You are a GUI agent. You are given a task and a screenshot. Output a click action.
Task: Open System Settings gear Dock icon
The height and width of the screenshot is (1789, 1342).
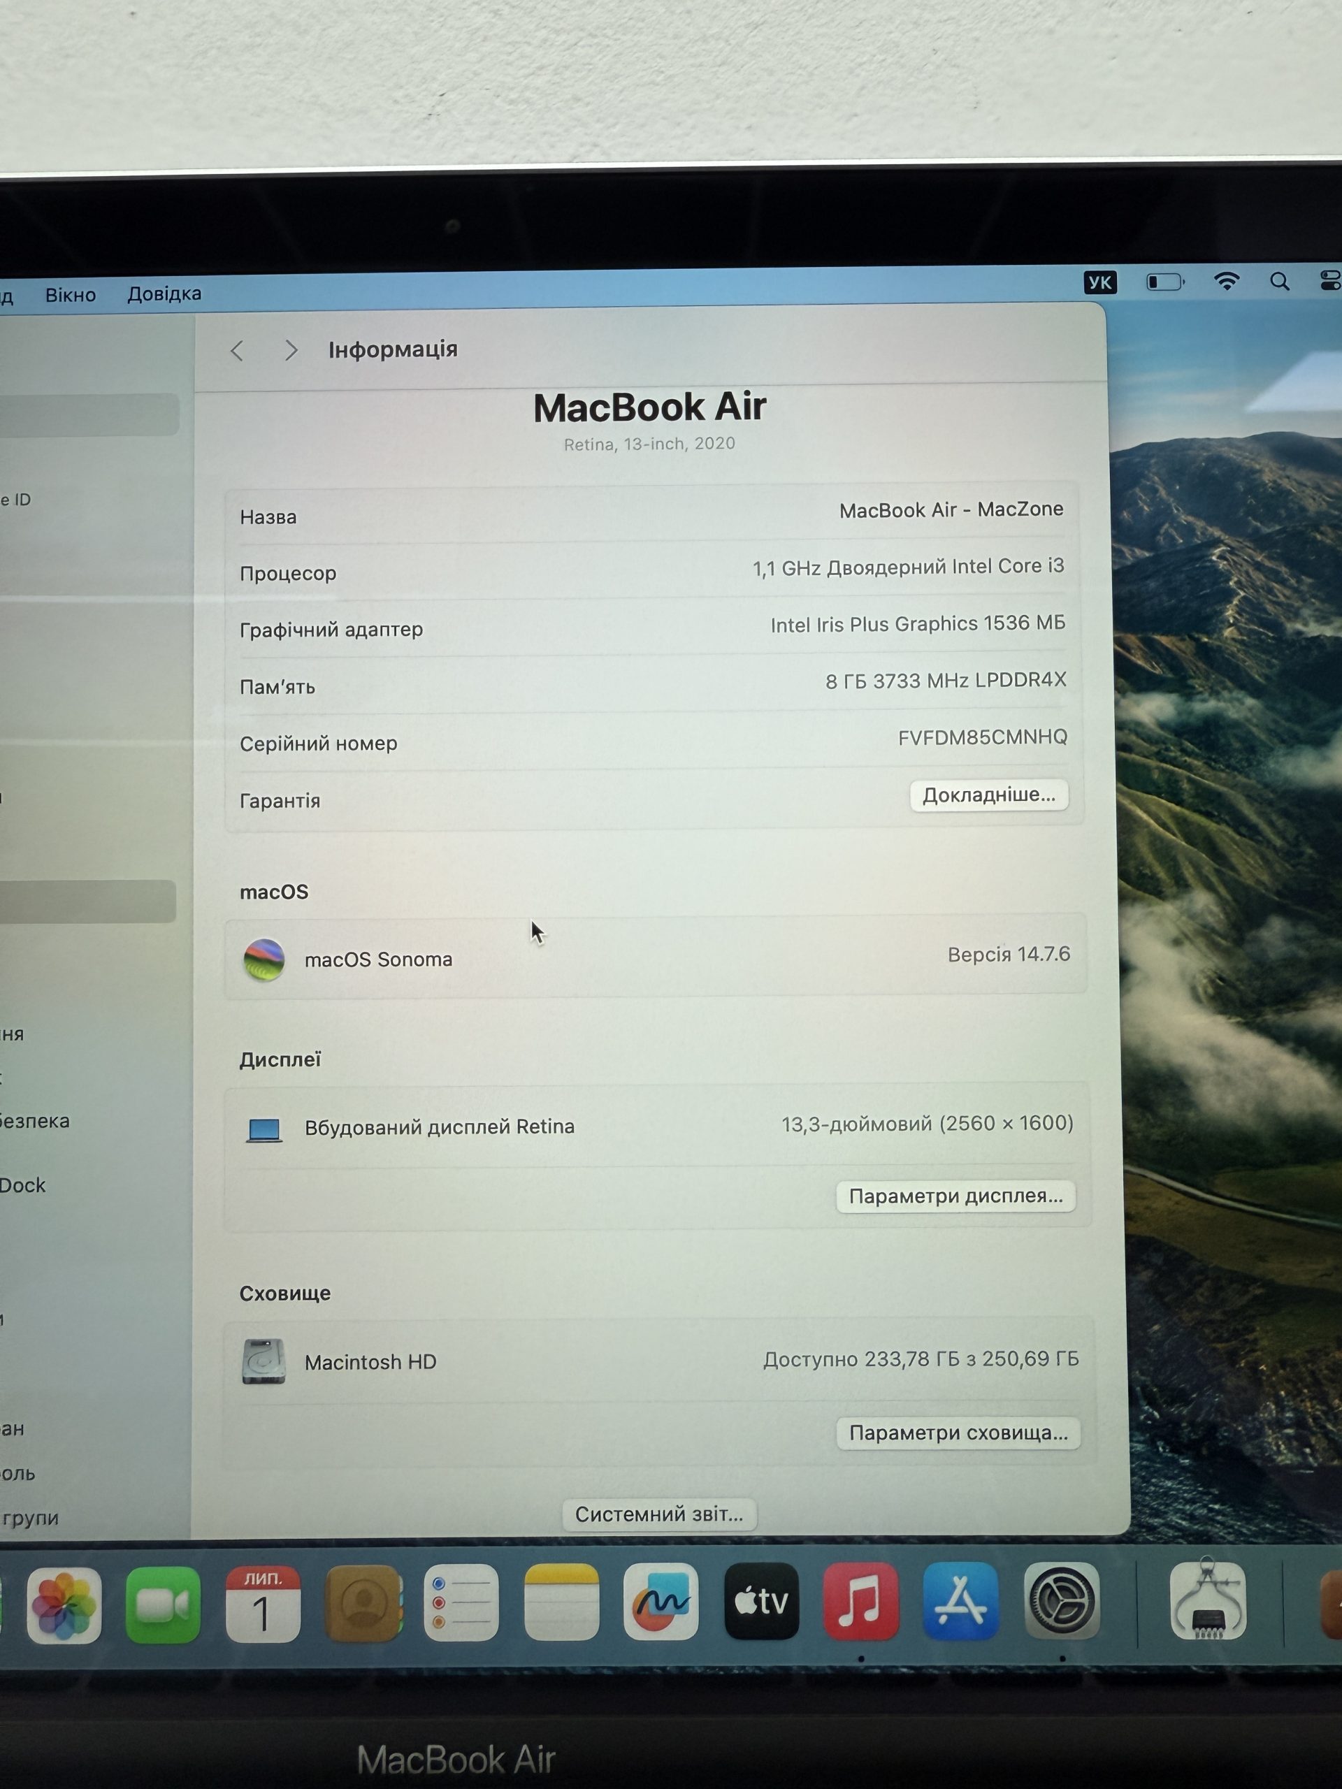coord(1061,1600)
